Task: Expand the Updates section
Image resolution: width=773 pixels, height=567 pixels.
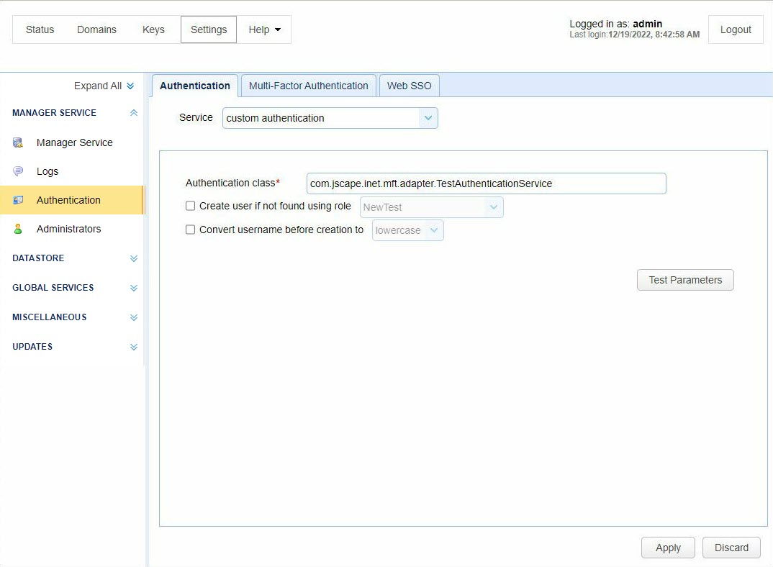Action: pos(133,347)
